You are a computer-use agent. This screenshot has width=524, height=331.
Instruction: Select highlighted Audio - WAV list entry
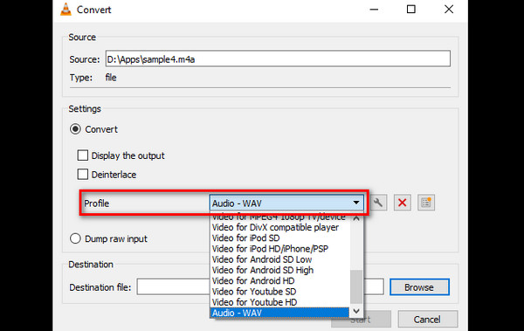[x=280, y=313]
